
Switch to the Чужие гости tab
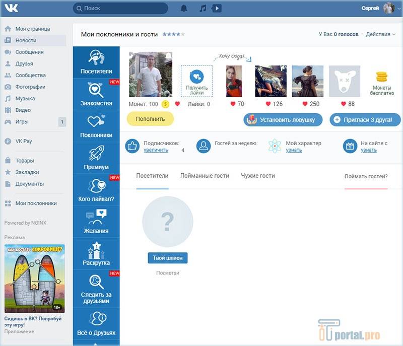pos(258,176)
